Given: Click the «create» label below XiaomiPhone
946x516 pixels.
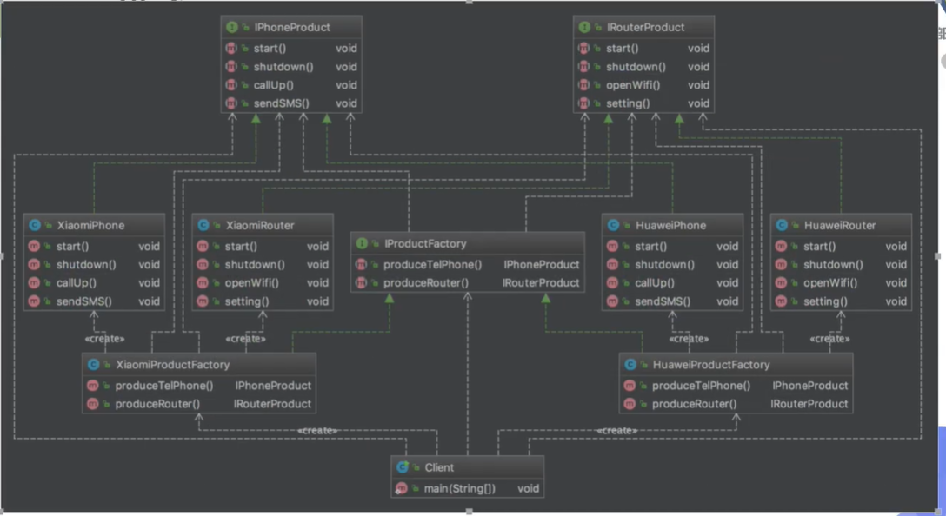Looking at the screenshot, I should point(103,339).
